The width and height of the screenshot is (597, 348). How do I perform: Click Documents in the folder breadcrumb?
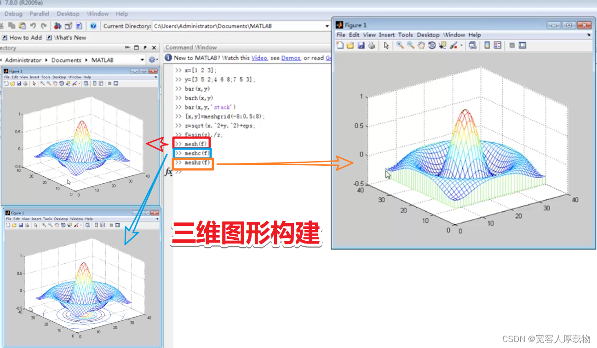[x=66, y=60]
